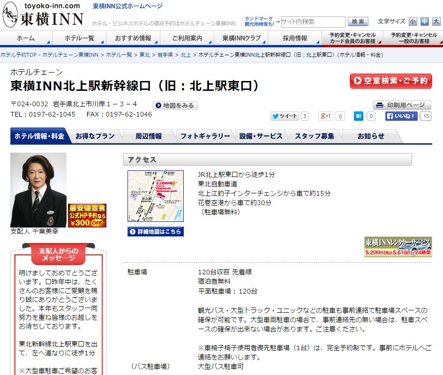Switch to the お知らせ tab
This screenshot has width=443, height=375.
[371, 136]
